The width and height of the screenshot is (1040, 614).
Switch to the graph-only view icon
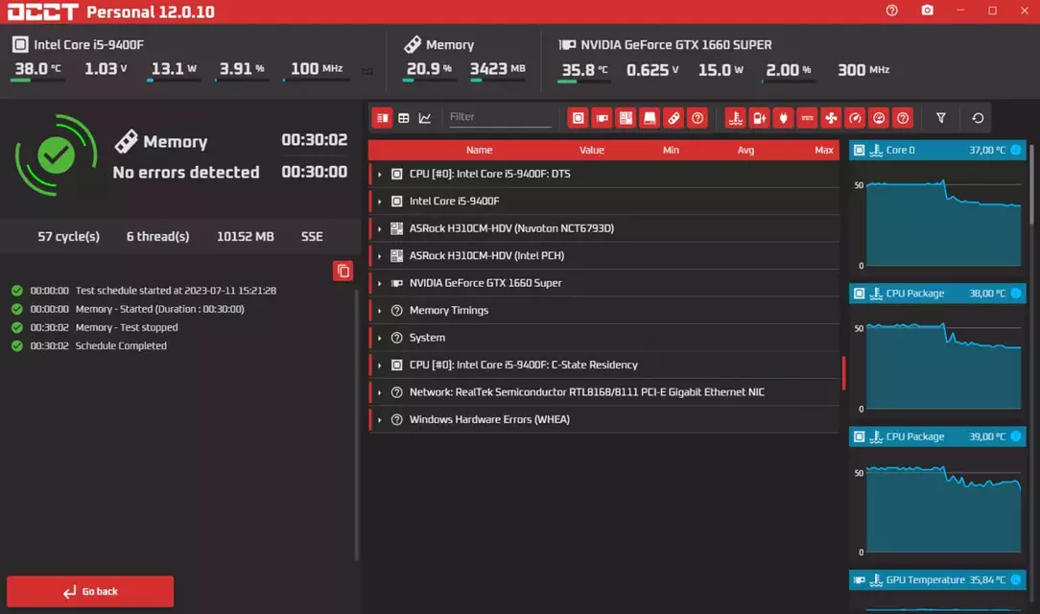pos(425,118)
